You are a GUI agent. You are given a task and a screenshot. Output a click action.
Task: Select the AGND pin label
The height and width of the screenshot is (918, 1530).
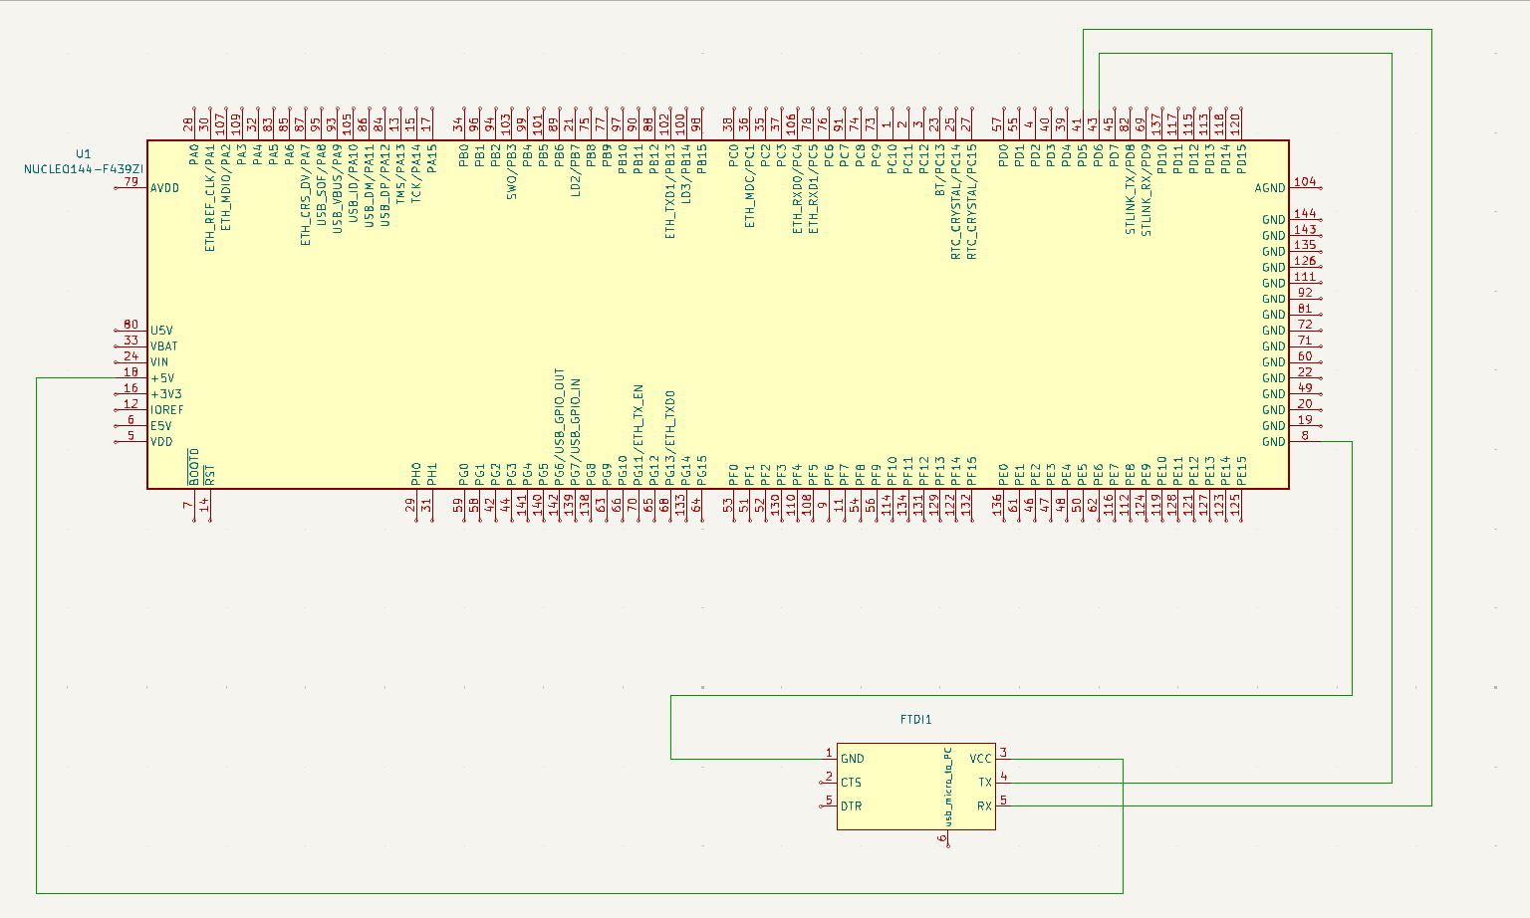[x=1270, y=188]
